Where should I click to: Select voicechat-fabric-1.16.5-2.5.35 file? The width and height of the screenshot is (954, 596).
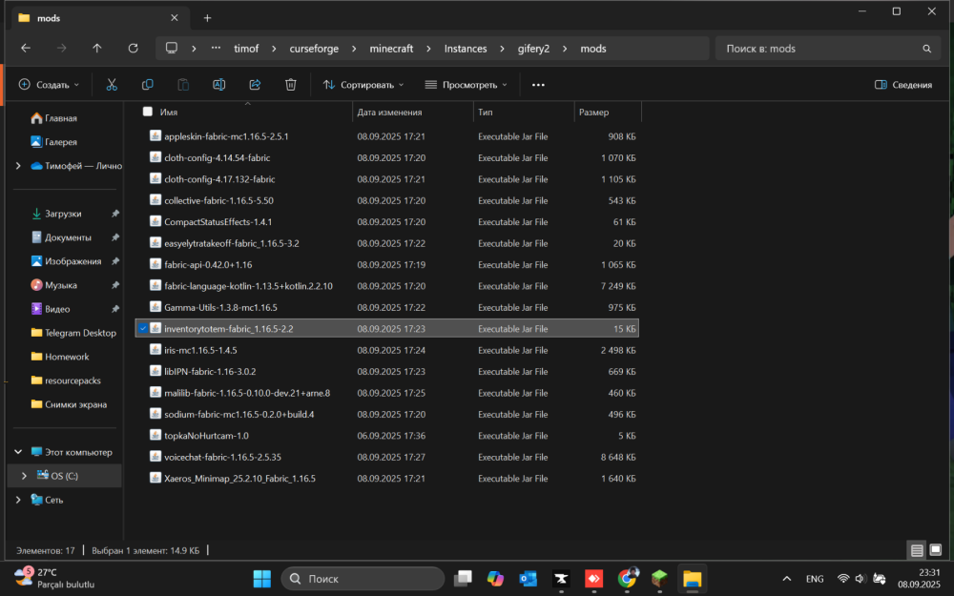tap(387, 457)
